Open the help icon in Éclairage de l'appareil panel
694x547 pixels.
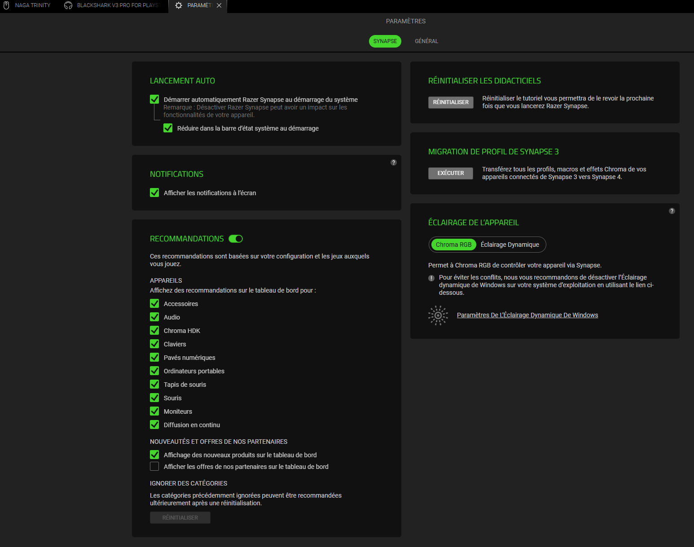point(672,211)
